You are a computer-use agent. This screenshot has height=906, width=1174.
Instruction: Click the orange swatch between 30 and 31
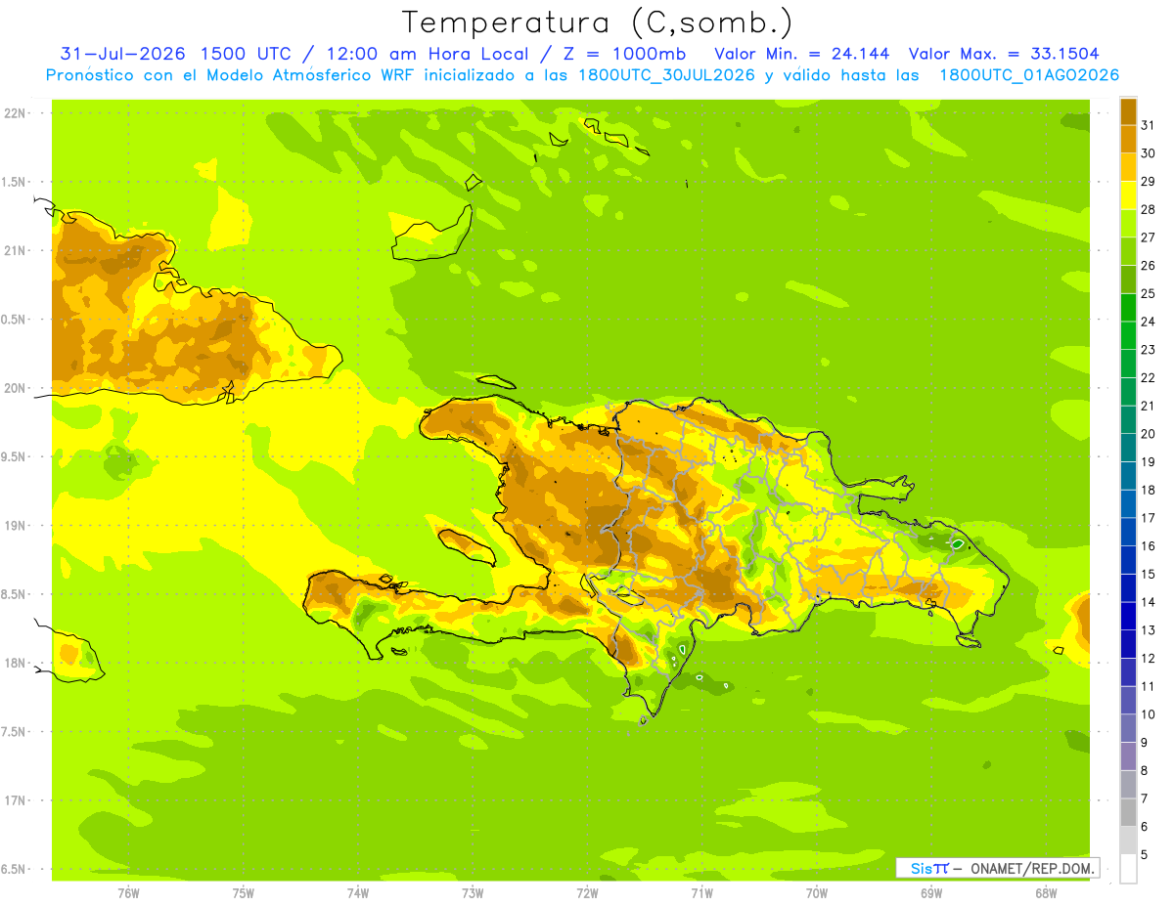tap(1128, 139)
